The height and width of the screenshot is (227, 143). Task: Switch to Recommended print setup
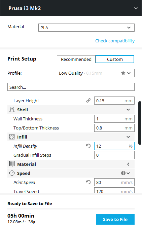tap(76, 59)
